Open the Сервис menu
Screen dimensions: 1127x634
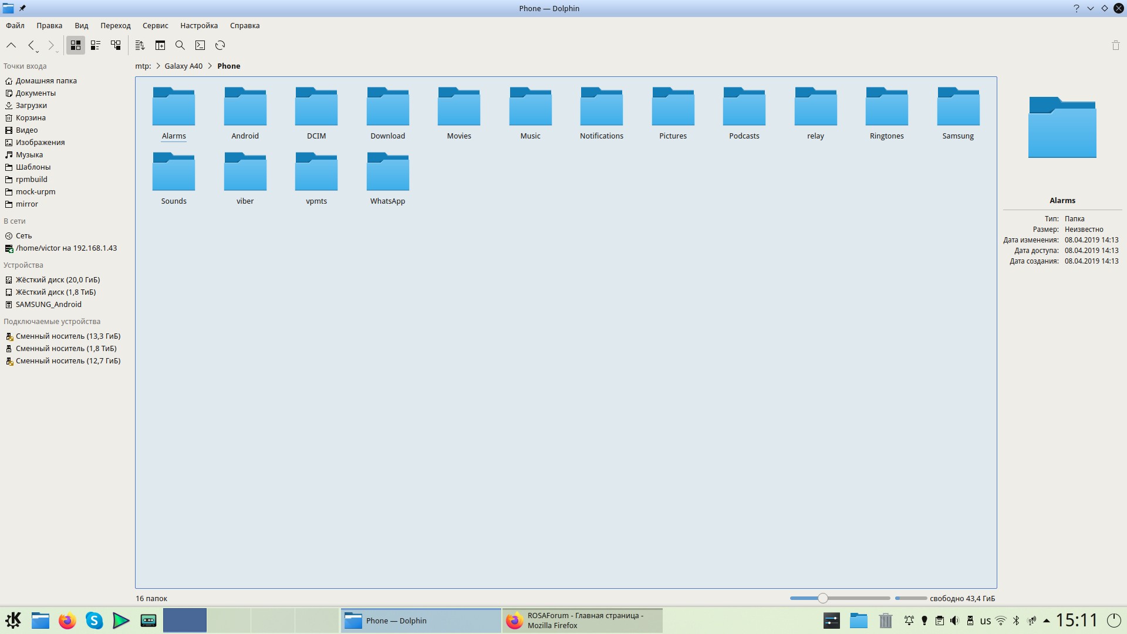coord(155,25)
